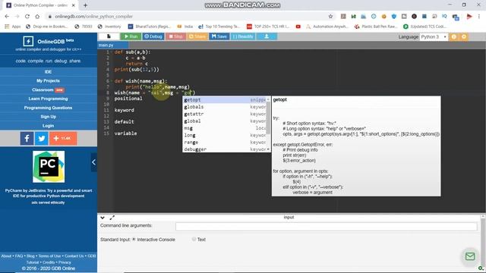486x273 pixels.
Task: Save the current project
Action: [x=219, y=36]
